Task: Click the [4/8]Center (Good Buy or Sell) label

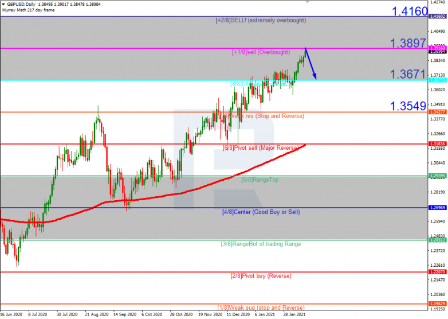Action: point(261,212)
